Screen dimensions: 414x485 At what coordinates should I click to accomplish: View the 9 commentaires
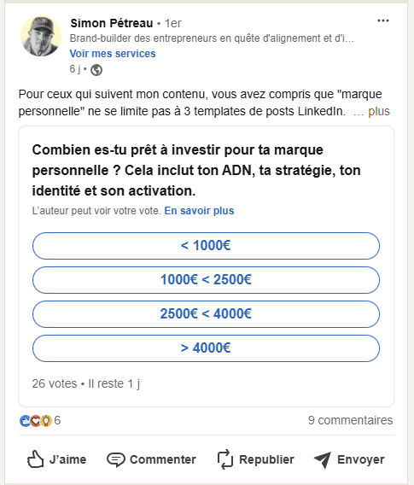(350, 420)
